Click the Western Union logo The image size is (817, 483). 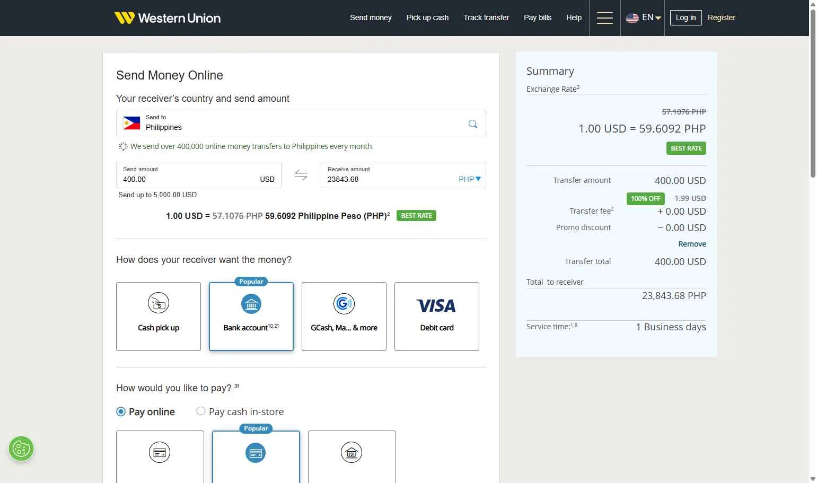pos(168,18)
